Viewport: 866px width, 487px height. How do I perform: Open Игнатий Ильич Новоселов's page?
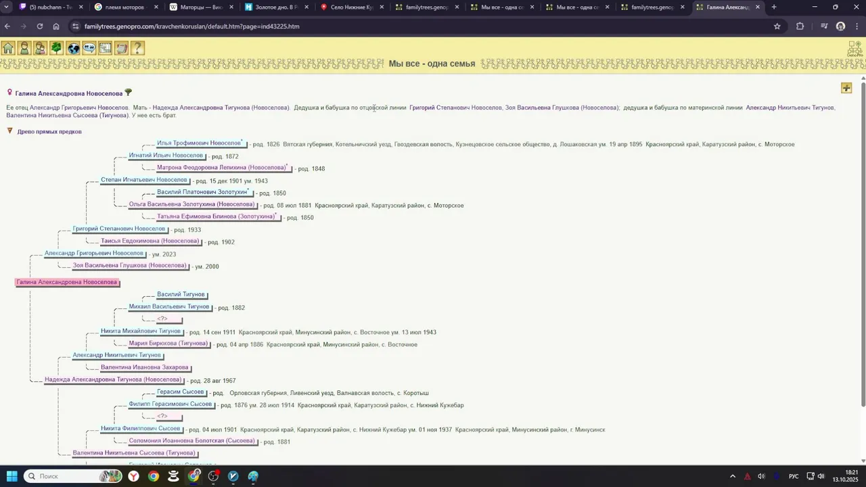coord(166,156)
